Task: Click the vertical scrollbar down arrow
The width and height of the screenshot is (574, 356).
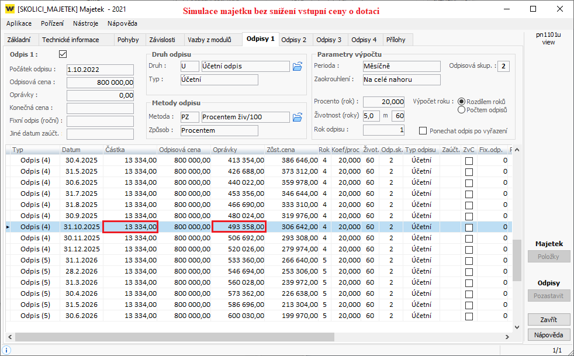Action: 517,327
